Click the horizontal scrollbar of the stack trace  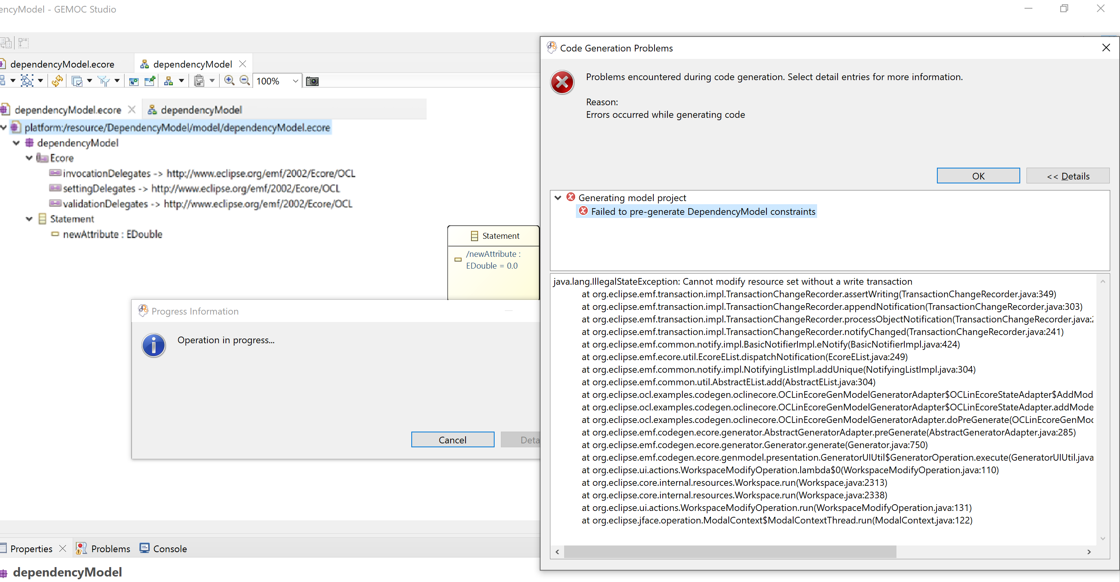pyautogui.click(x=730, y=552)
